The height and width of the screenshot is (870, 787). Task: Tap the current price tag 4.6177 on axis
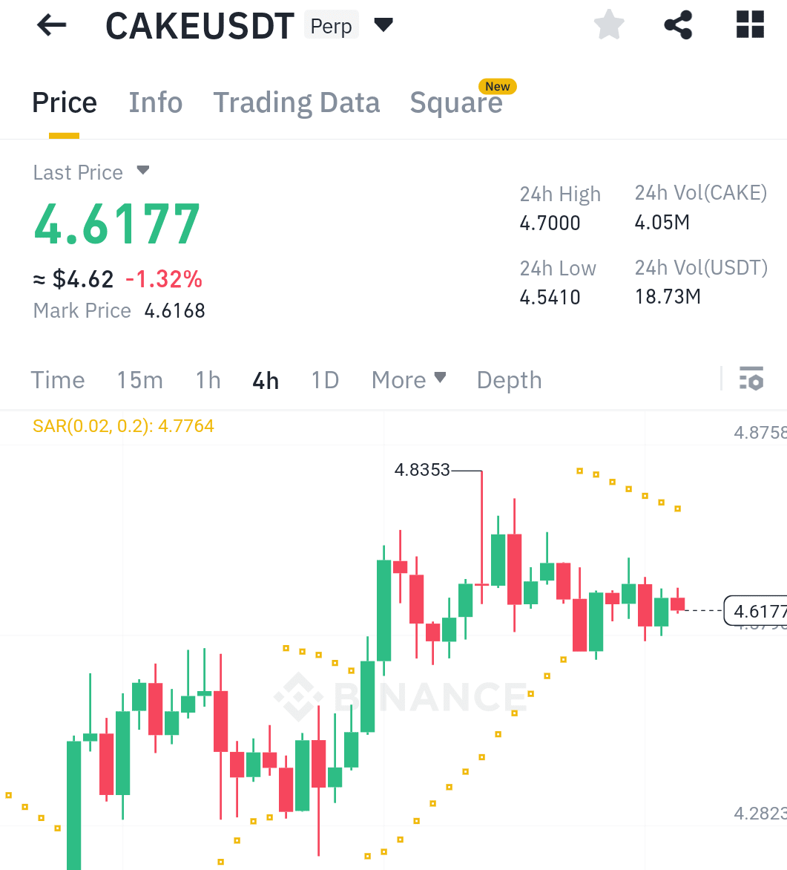pos(756,611)
